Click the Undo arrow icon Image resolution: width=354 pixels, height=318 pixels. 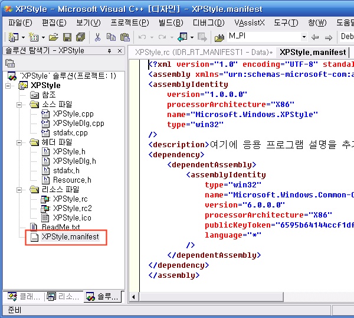tap(142, 37)
